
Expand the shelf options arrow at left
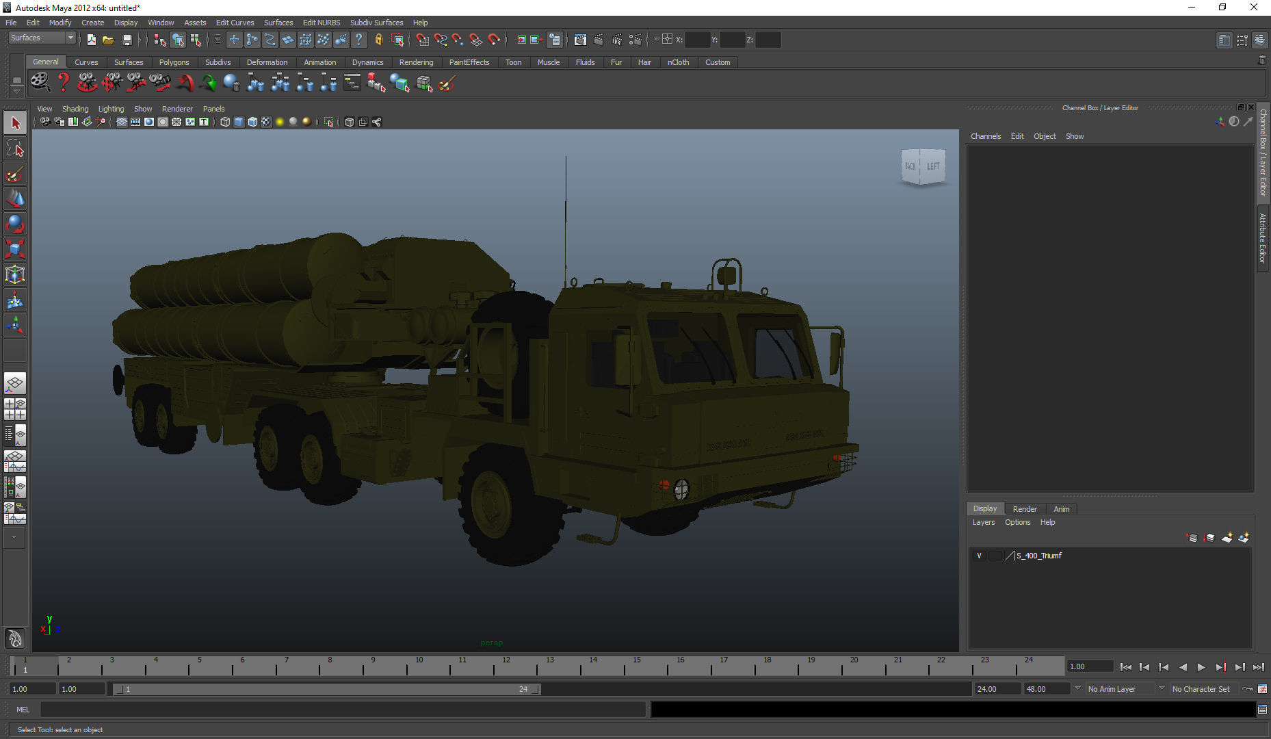[16, 91]
